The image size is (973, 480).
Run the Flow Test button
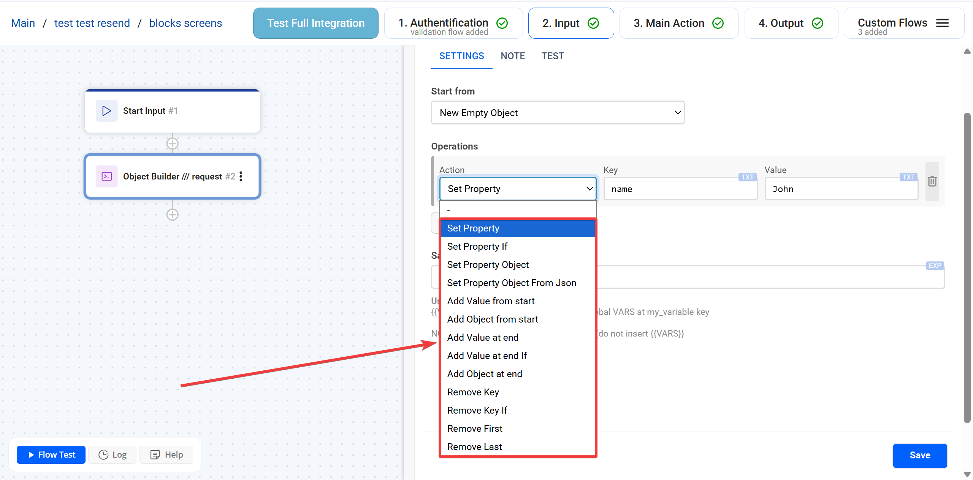[x=51, y=455]
